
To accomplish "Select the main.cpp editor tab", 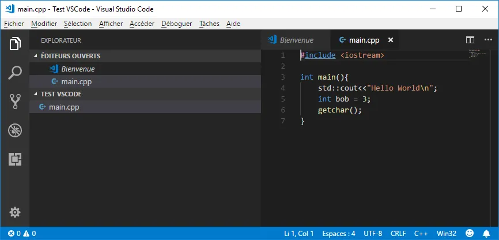I will tap(364, 40).
